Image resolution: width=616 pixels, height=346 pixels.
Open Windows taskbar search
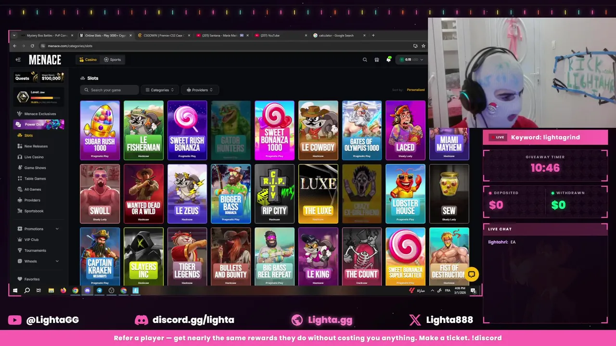pyautogui.click(x=27, y=290)
